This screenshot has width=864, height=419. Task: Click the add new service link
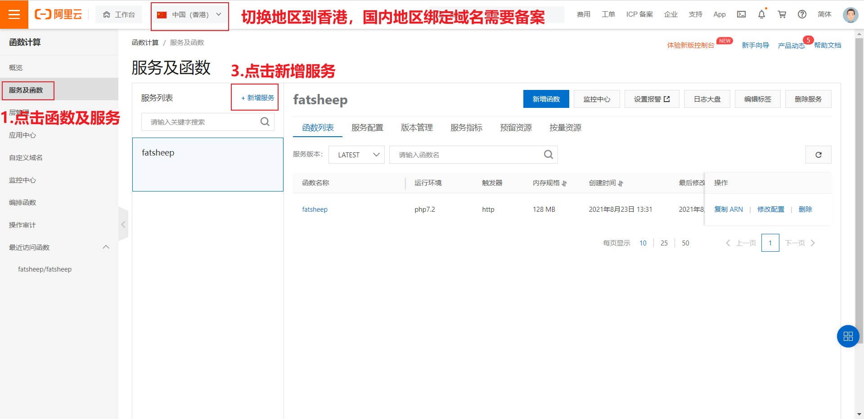(257, 98)
